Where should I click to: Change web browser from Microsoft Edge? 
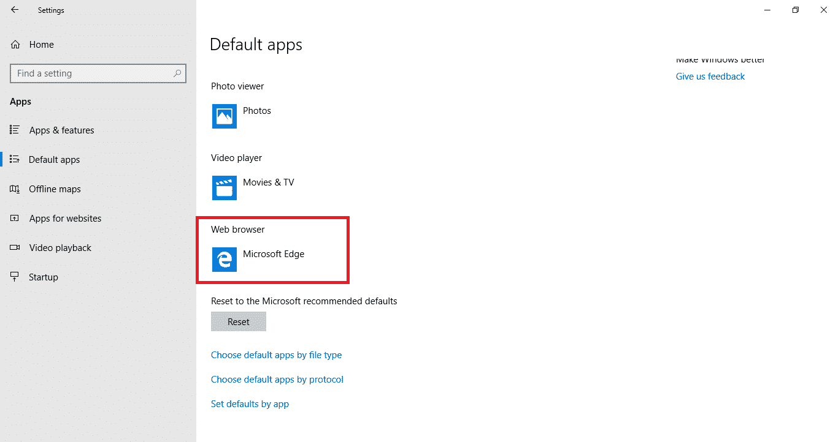[x=273, y=254]
